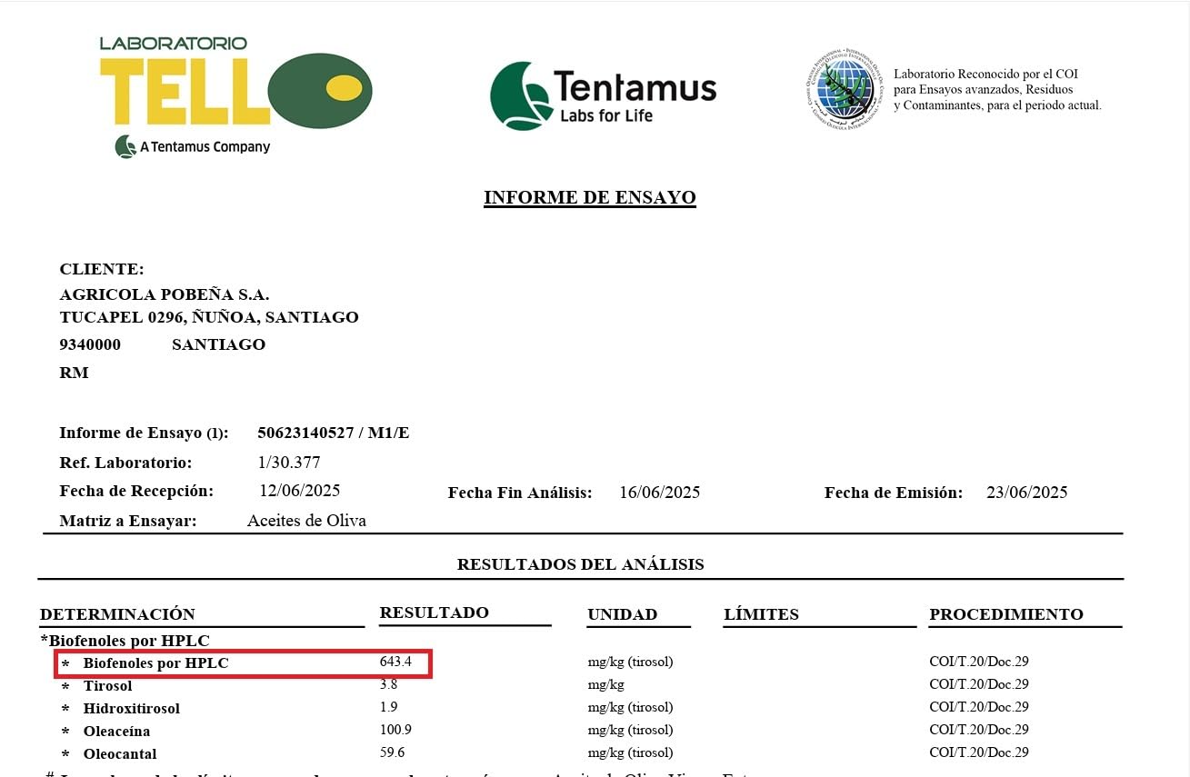This screenshot has width=1190, height=777.
Task: Click the region code 'RM'
Action: tap(74, 373)
